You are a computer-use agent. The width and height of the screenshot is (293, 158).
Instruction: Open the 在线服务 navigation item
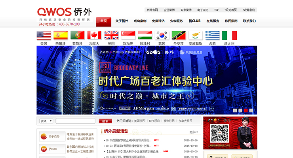pyautogui.click(x=213, y=21)
